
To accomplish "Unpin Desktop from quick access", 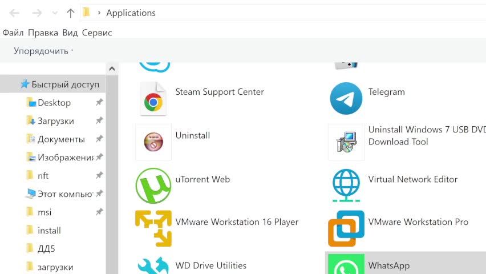I will 99,102.
